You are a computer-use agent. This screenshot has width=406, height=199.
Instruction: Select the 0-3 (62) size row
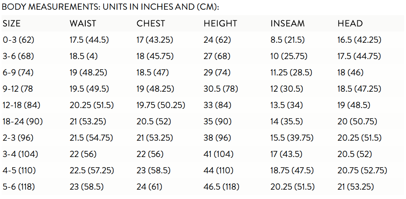coord(203,40)
